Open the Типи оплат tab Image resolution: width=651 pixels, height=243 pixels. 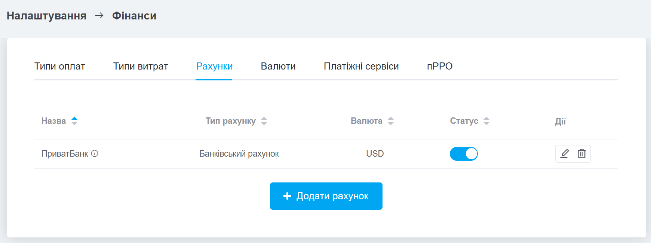point(60,66)
